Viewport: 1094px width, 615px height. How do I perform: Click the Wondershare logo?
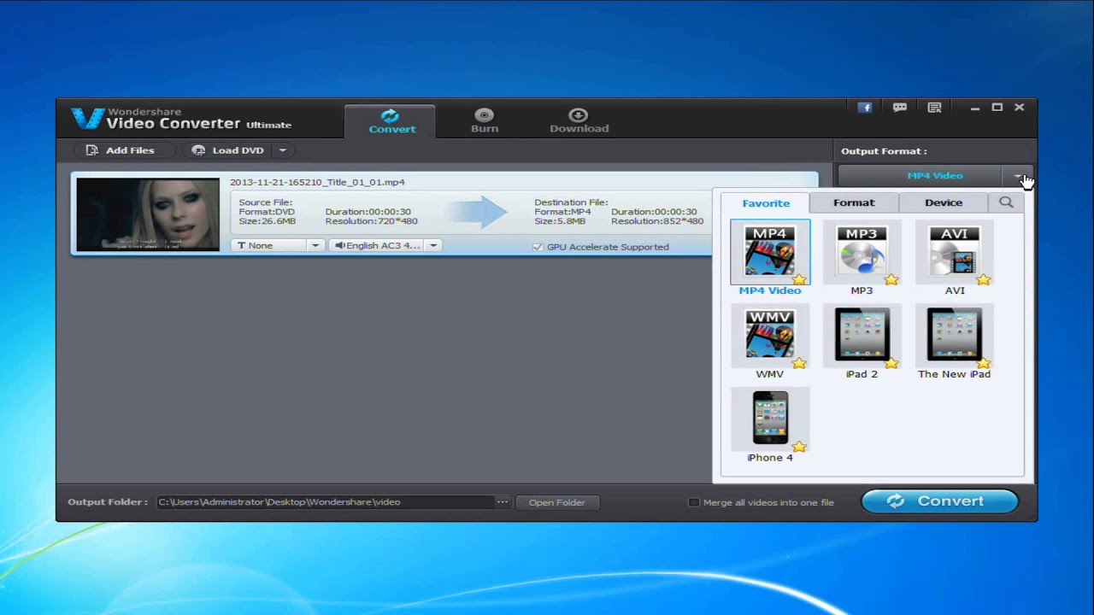point(86,119)
